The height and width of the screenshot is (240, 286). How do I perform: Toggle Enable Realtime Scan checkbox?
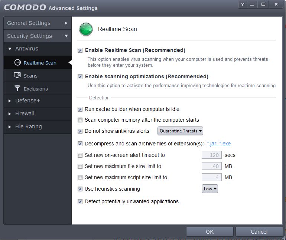[80, 50]
